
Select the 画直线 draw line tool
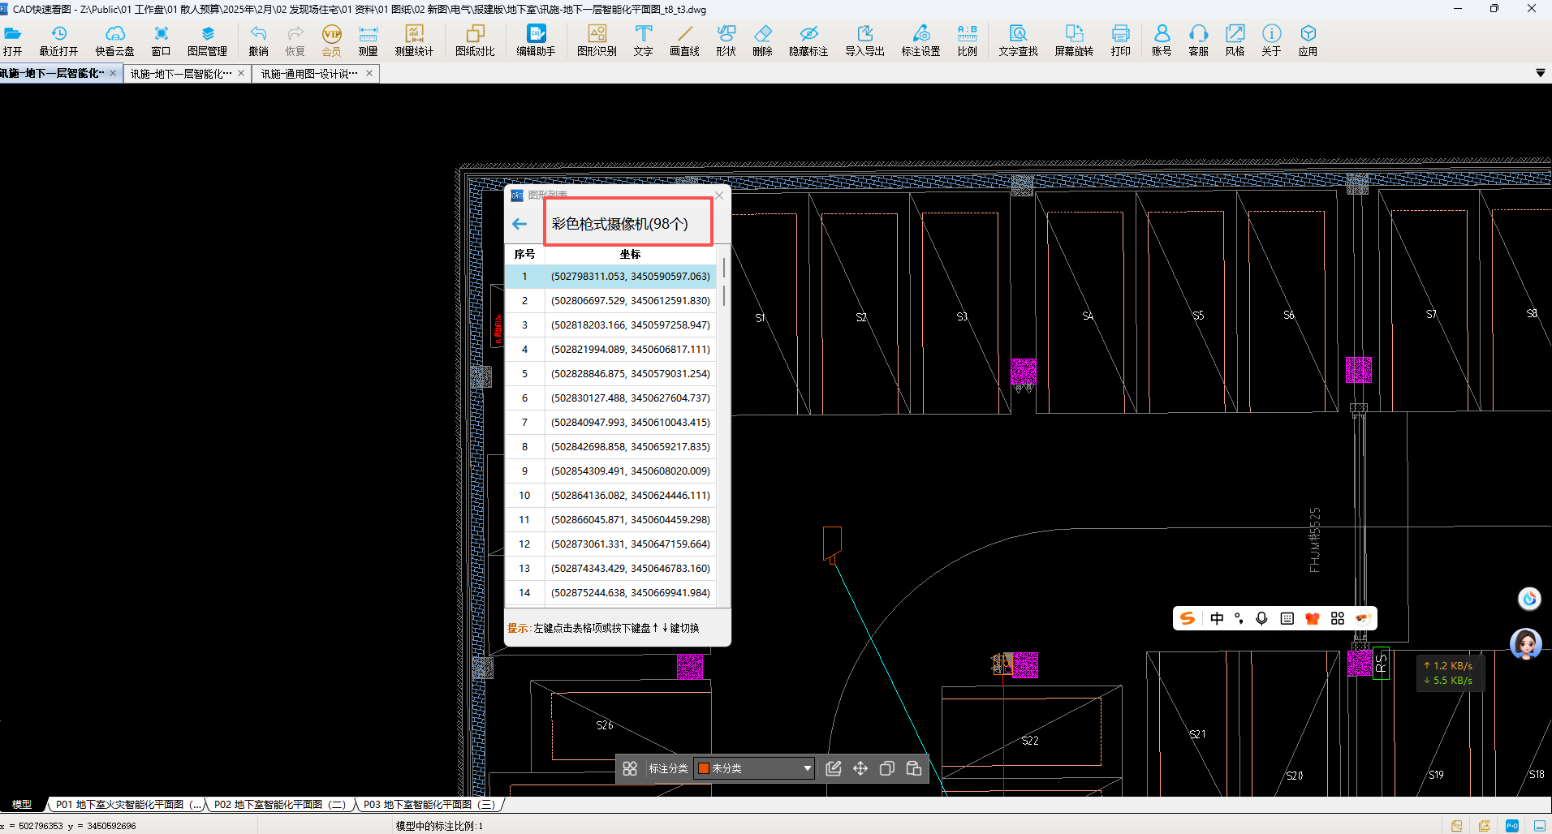[684, 40]
